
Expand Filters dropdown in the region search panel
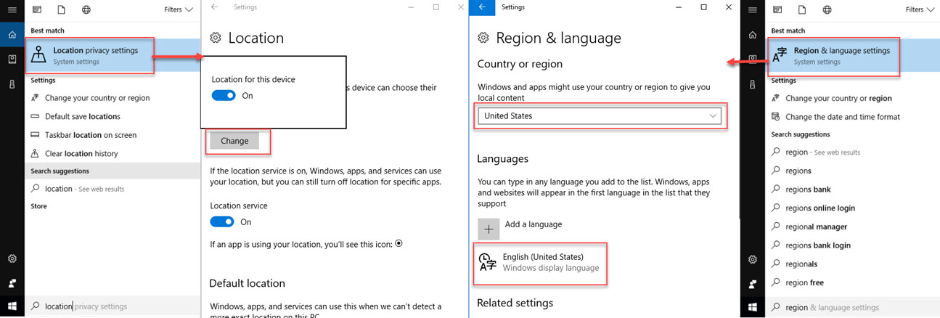coord(918,10)
